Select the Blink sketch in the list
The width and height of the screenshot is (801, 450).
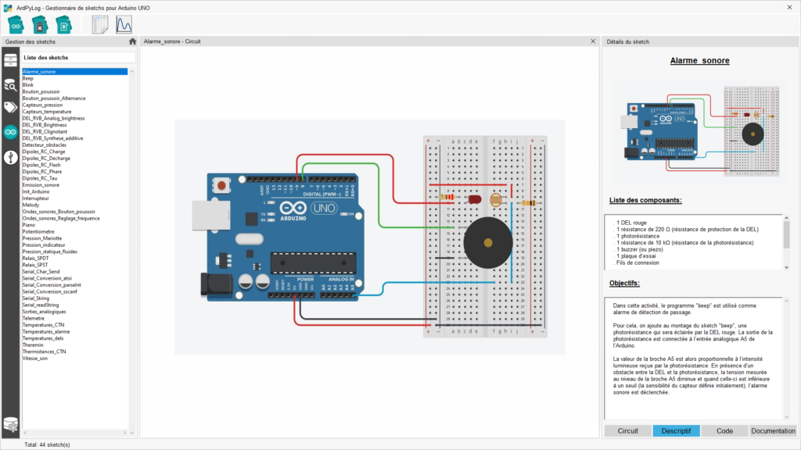[x=28, y=85]
